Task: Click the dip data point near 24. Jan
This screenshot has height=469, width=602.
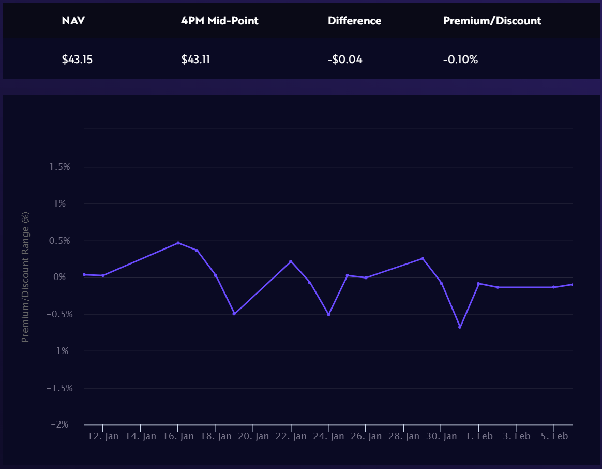Action: coord(328,314)
